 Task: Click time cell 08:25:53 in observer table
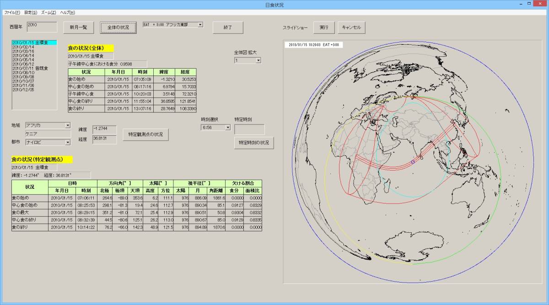click(x=86, y=205)
